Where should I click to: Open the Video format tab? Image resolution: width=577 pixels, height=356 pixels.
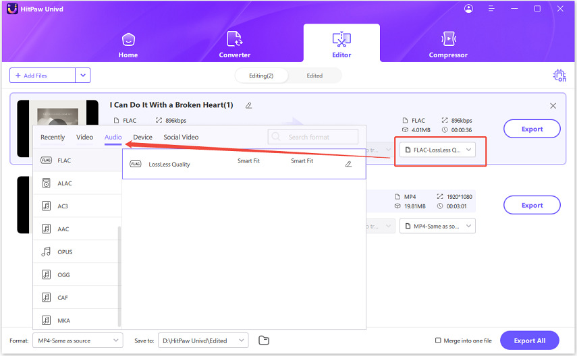click(84, 137)
